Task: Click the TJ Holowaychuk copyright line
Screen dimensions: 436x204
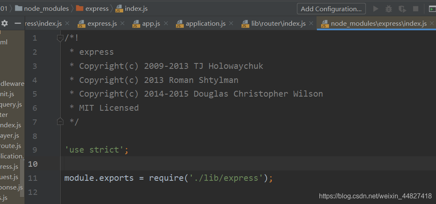Action: [x=166, y=66]
